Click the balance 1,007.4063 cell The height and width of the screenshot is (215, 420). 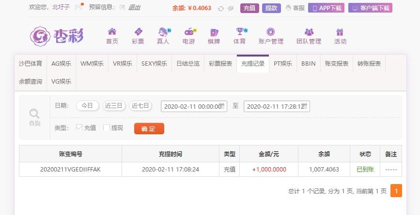tap(324, 169)
